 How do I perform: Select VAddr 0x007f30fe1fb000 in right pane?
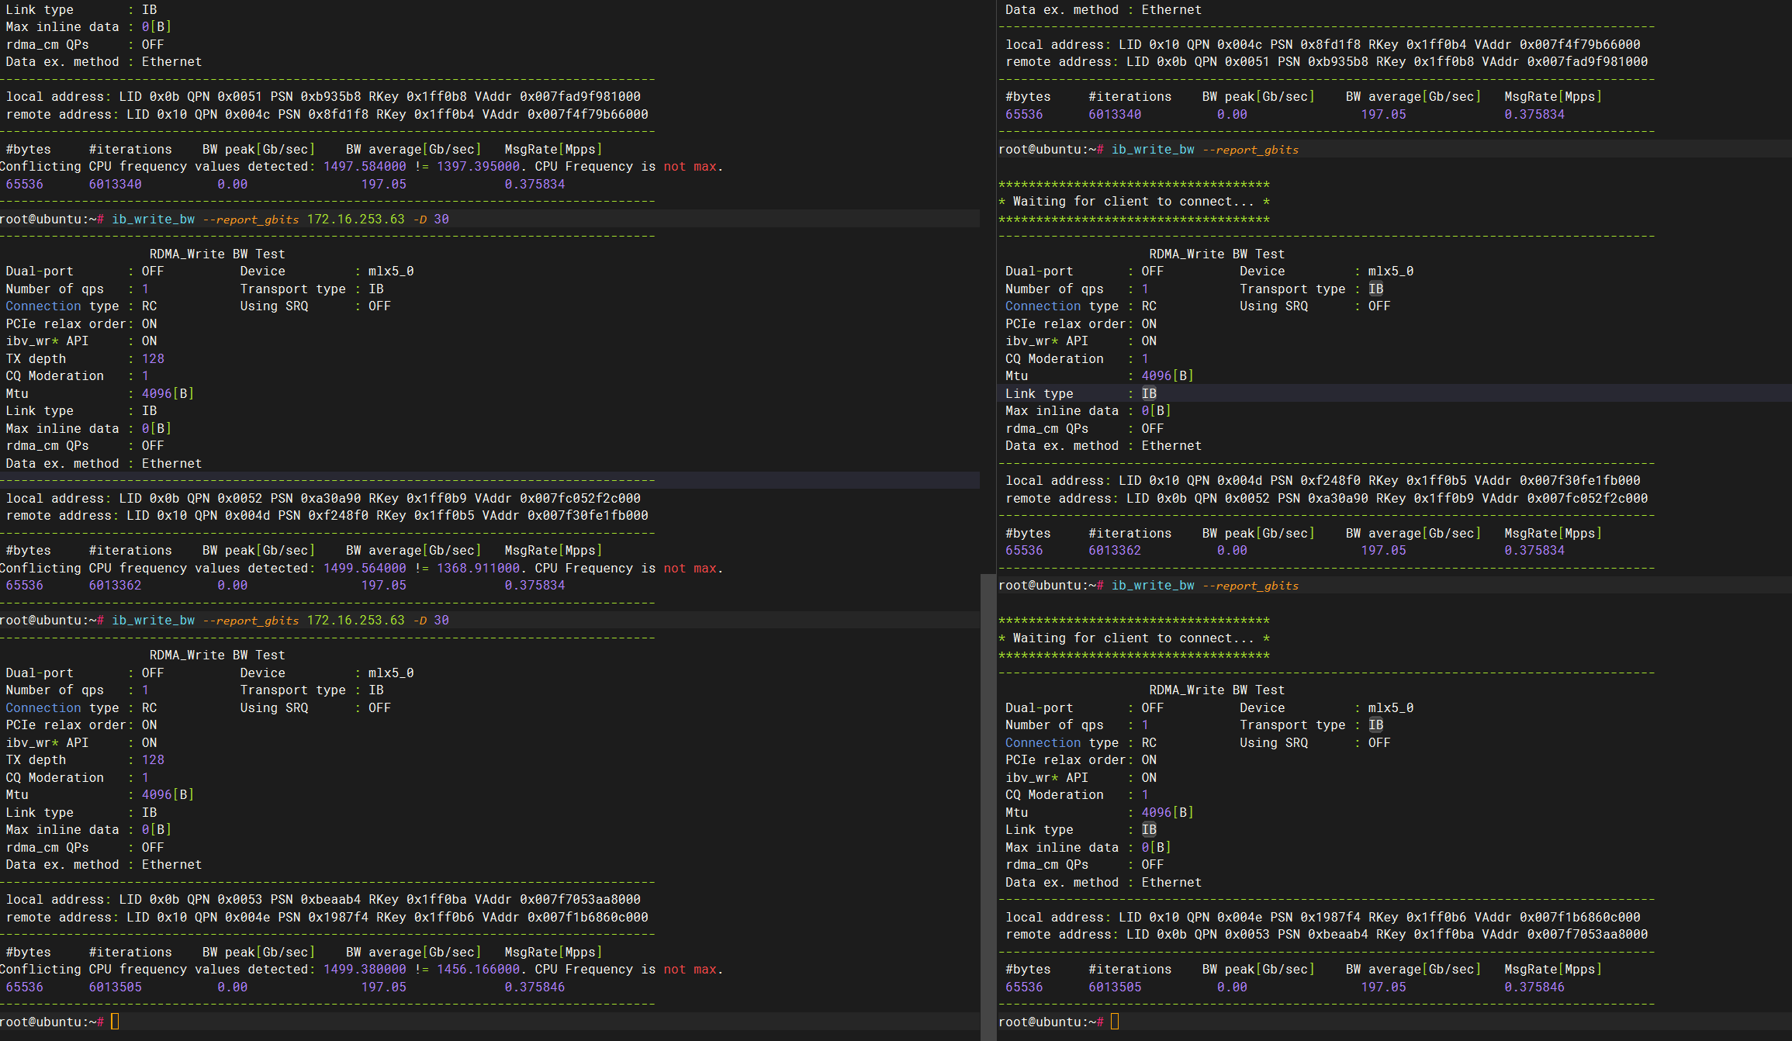(1580, 481)
